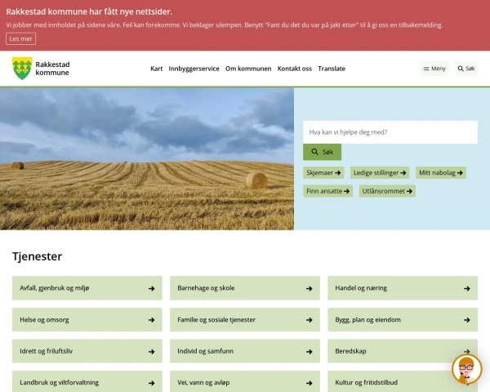Click the arrow on Avfall, gjenbruk og miljø
The image size is (490, 392).
click(151, 288)
